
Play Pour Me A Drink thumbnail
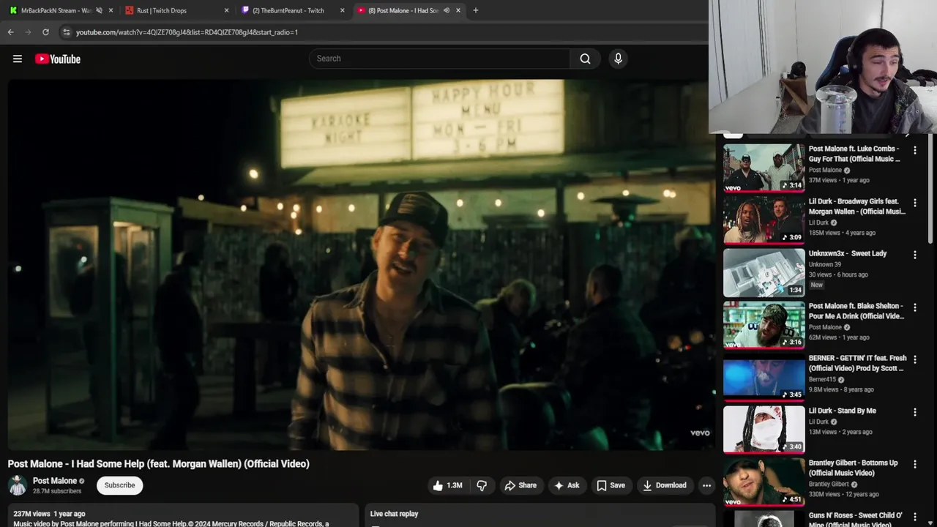pyautogui.click(x=764, y=324)
